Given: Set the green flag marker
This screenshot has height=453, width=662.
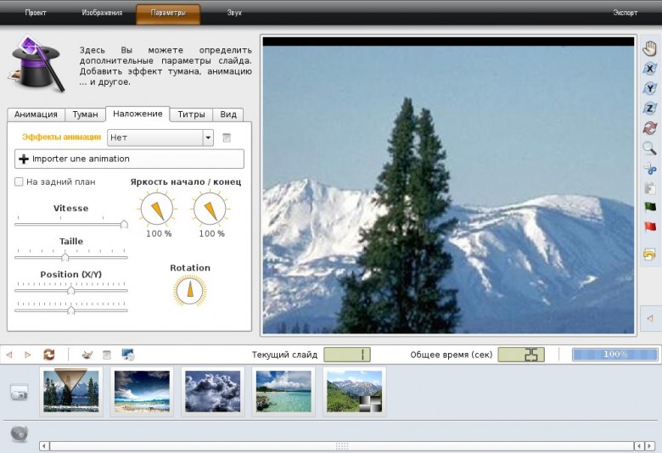Looking at the screenshot, I should (650, 207).
